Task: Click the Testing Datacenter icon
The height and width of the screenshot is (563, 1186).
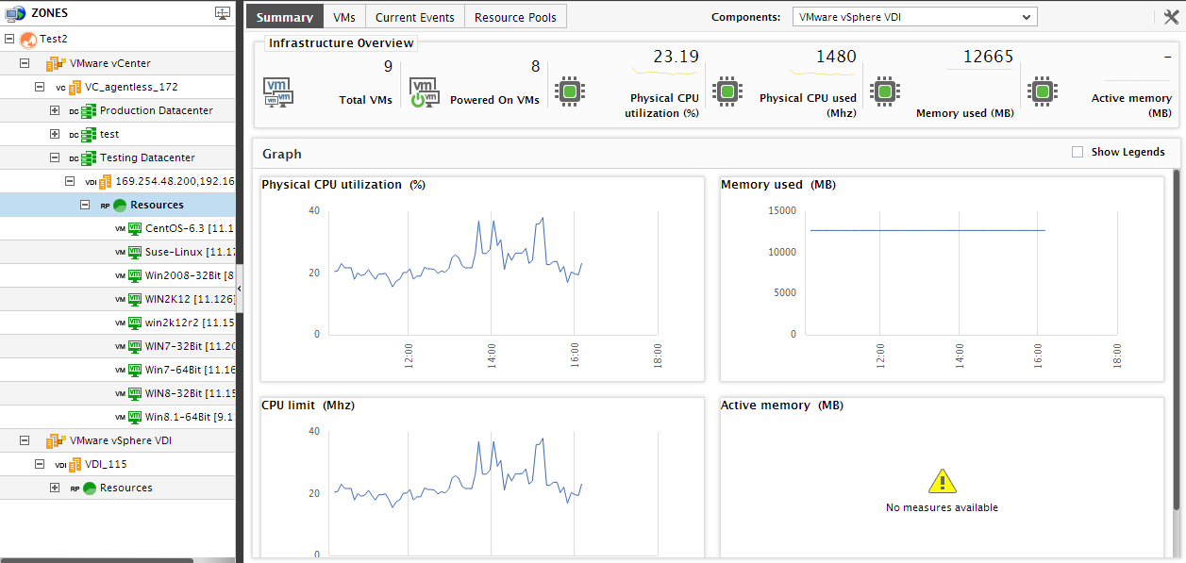Action: point(89,157)
